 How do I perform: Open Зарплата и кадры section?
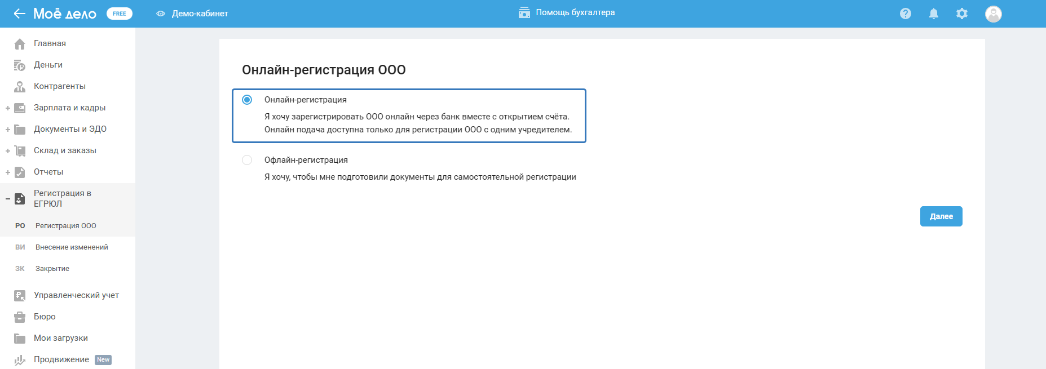point(69,108)
